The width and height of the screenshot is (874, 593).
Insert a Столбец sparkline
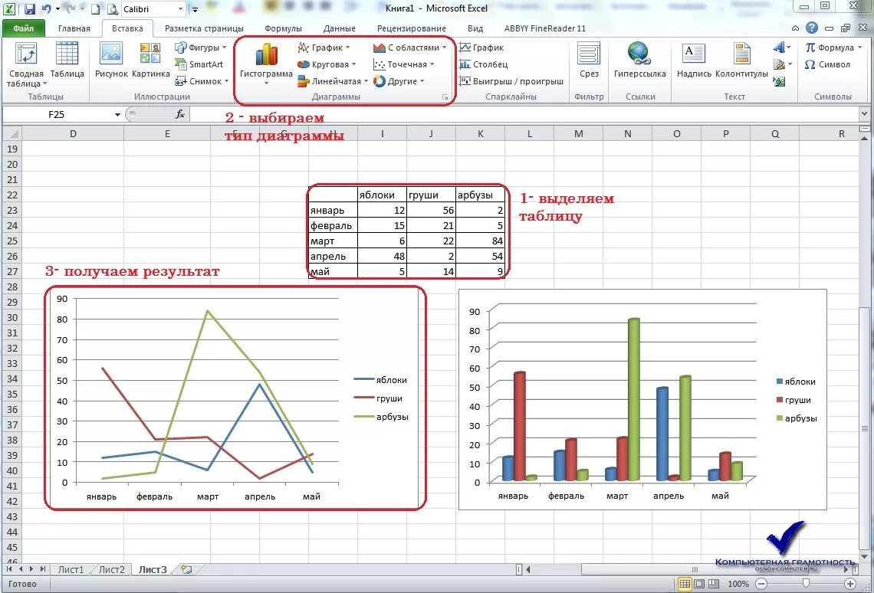pos(483,64)
